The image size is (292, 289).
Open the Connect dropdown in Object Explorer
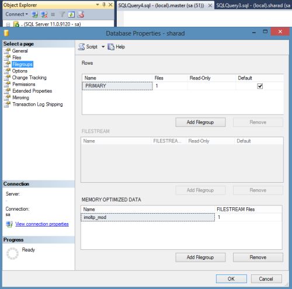(x=17, y=14)
